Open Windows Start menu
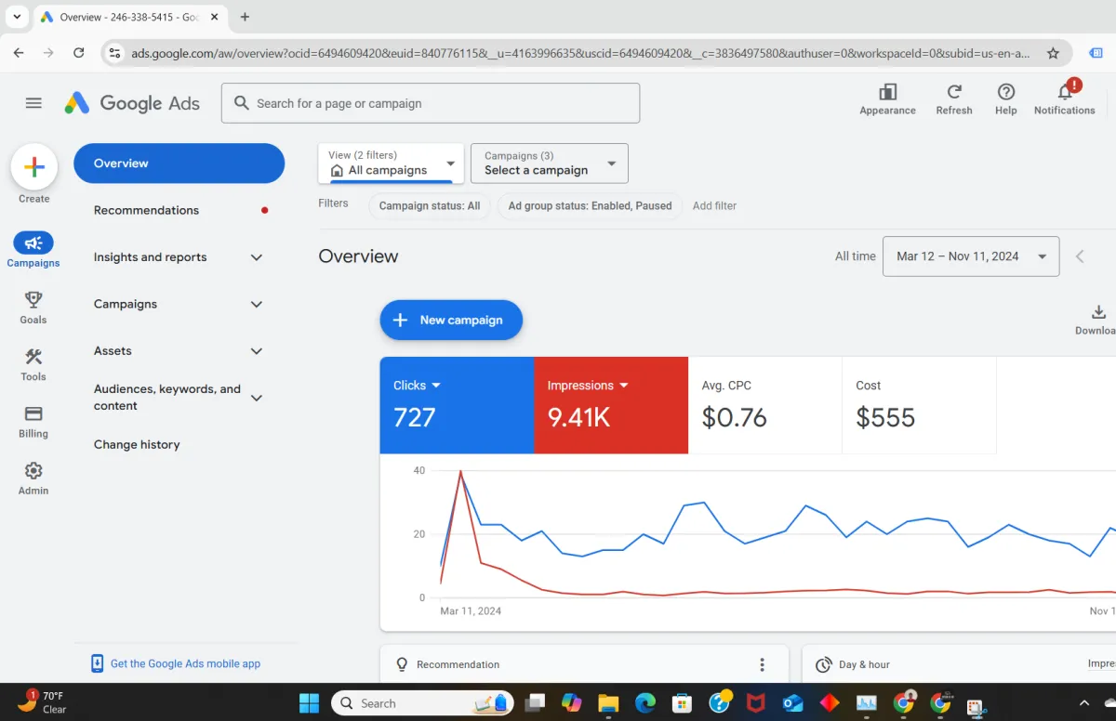This screenshot has width=1116, height=721. tap(309, 702)
